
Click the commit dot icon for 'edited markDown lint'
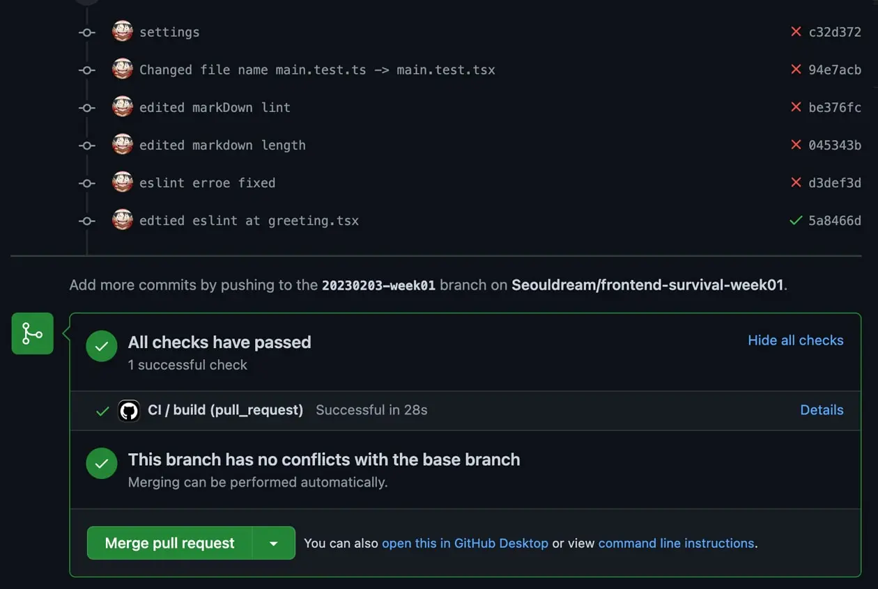[x=87, y=107]
